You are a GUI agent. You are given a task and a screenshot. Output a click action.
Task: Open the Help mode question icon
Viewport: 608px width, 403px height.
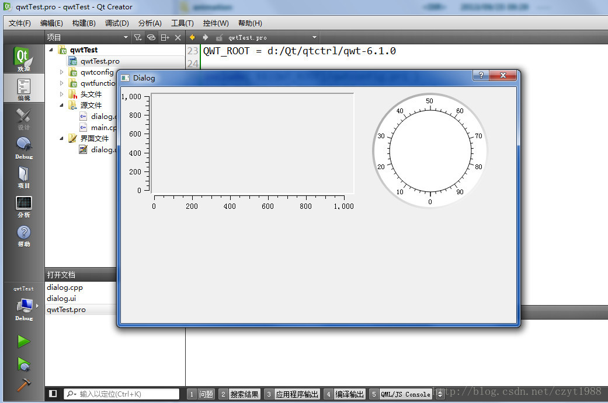[x=23, y=236]
